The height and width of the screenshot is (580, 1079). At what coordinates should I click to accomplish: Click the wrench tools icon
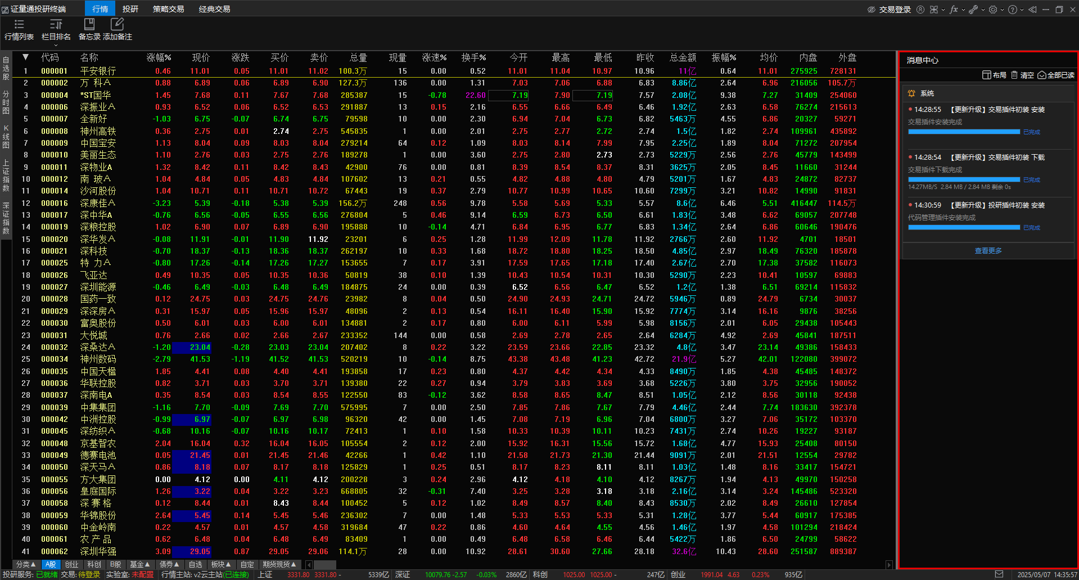[x=973, y=10]
